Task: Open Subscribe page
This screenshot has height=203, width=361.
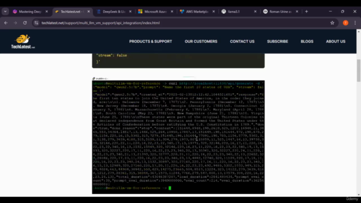Action: [x=278, y=41]
